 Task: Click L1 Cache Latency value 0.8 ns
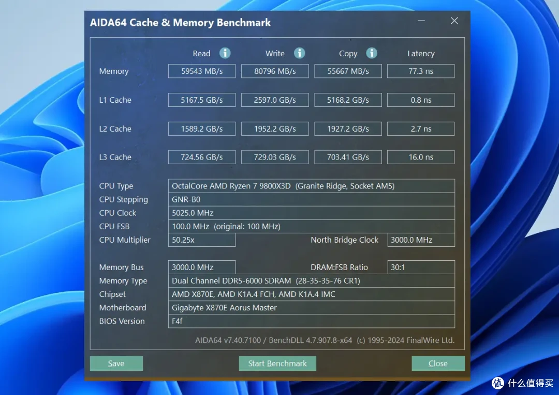[421, 100]
